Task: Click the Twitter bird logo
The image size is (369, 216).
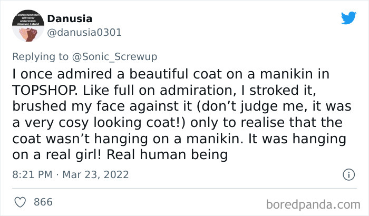Action: 348,18
